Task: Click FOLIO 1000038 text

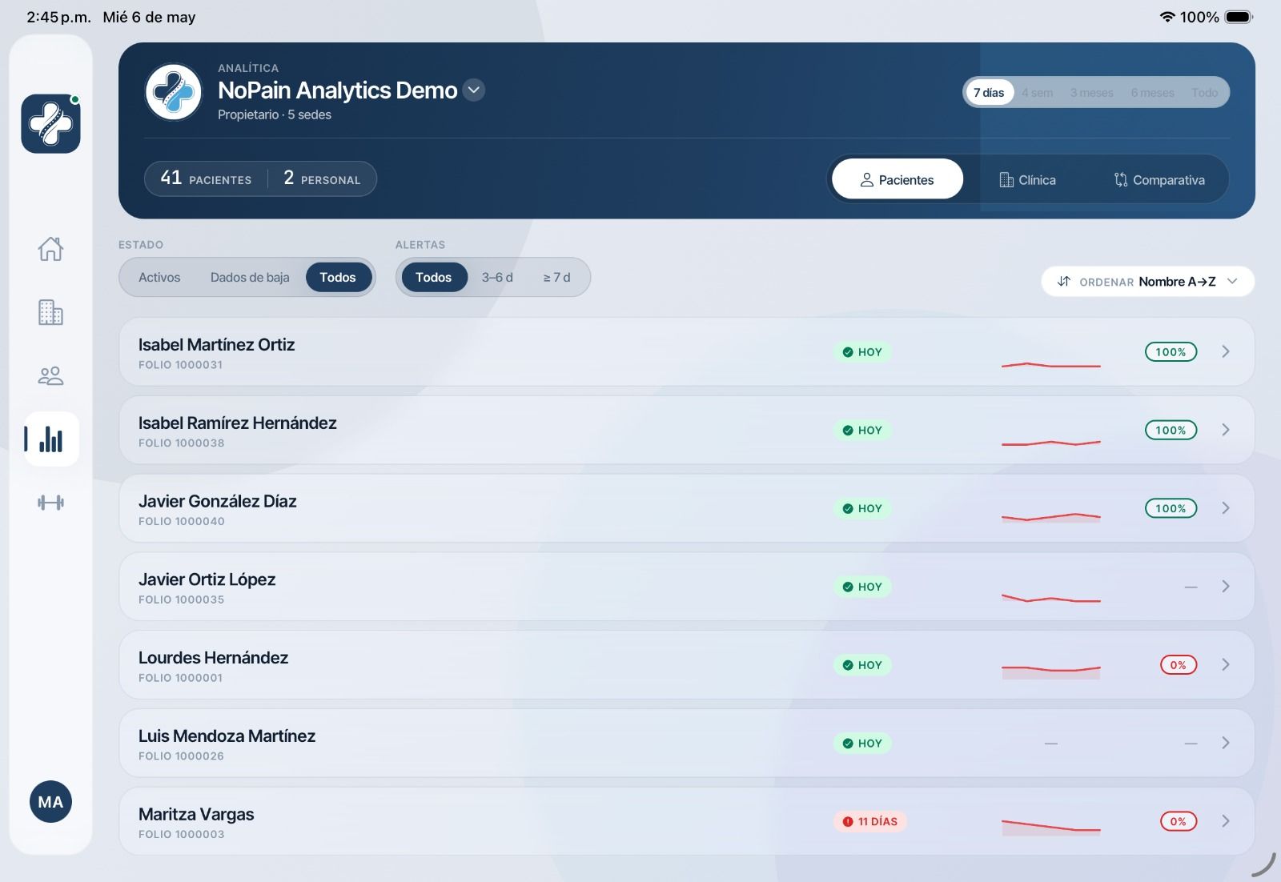Action: [x=182, y=443]
